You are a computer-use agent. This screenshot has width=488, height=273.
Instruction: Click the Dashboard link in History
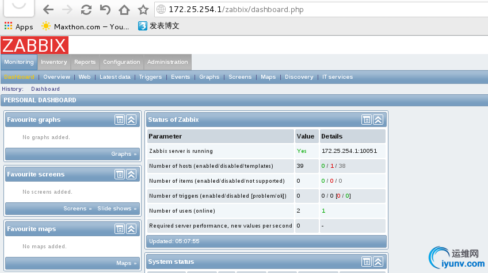[45, 89]
